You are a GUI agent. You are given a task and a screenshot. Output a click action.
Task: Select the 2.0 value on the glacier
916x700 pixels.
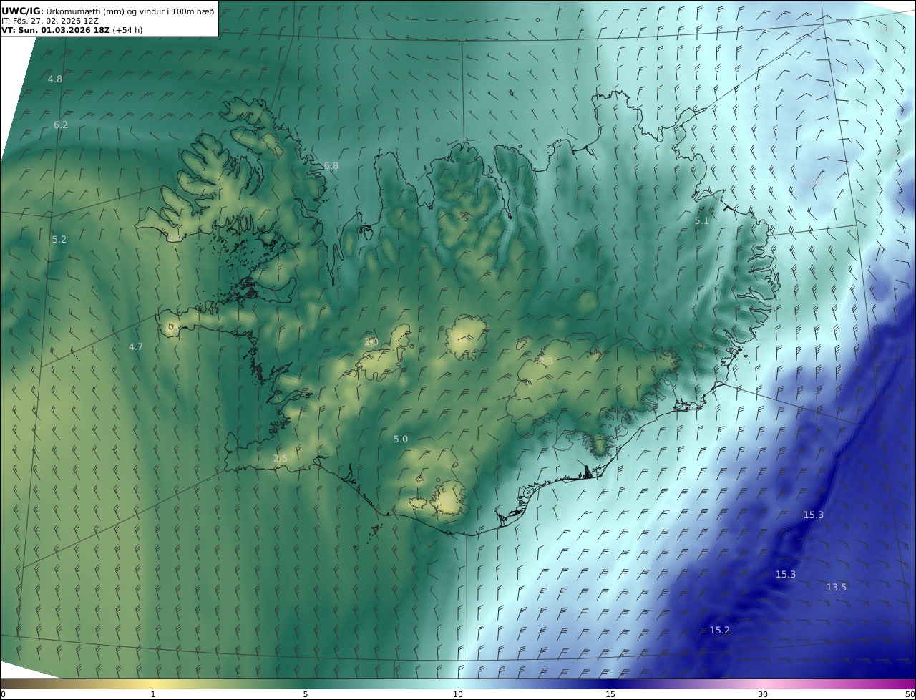point(371,341)
